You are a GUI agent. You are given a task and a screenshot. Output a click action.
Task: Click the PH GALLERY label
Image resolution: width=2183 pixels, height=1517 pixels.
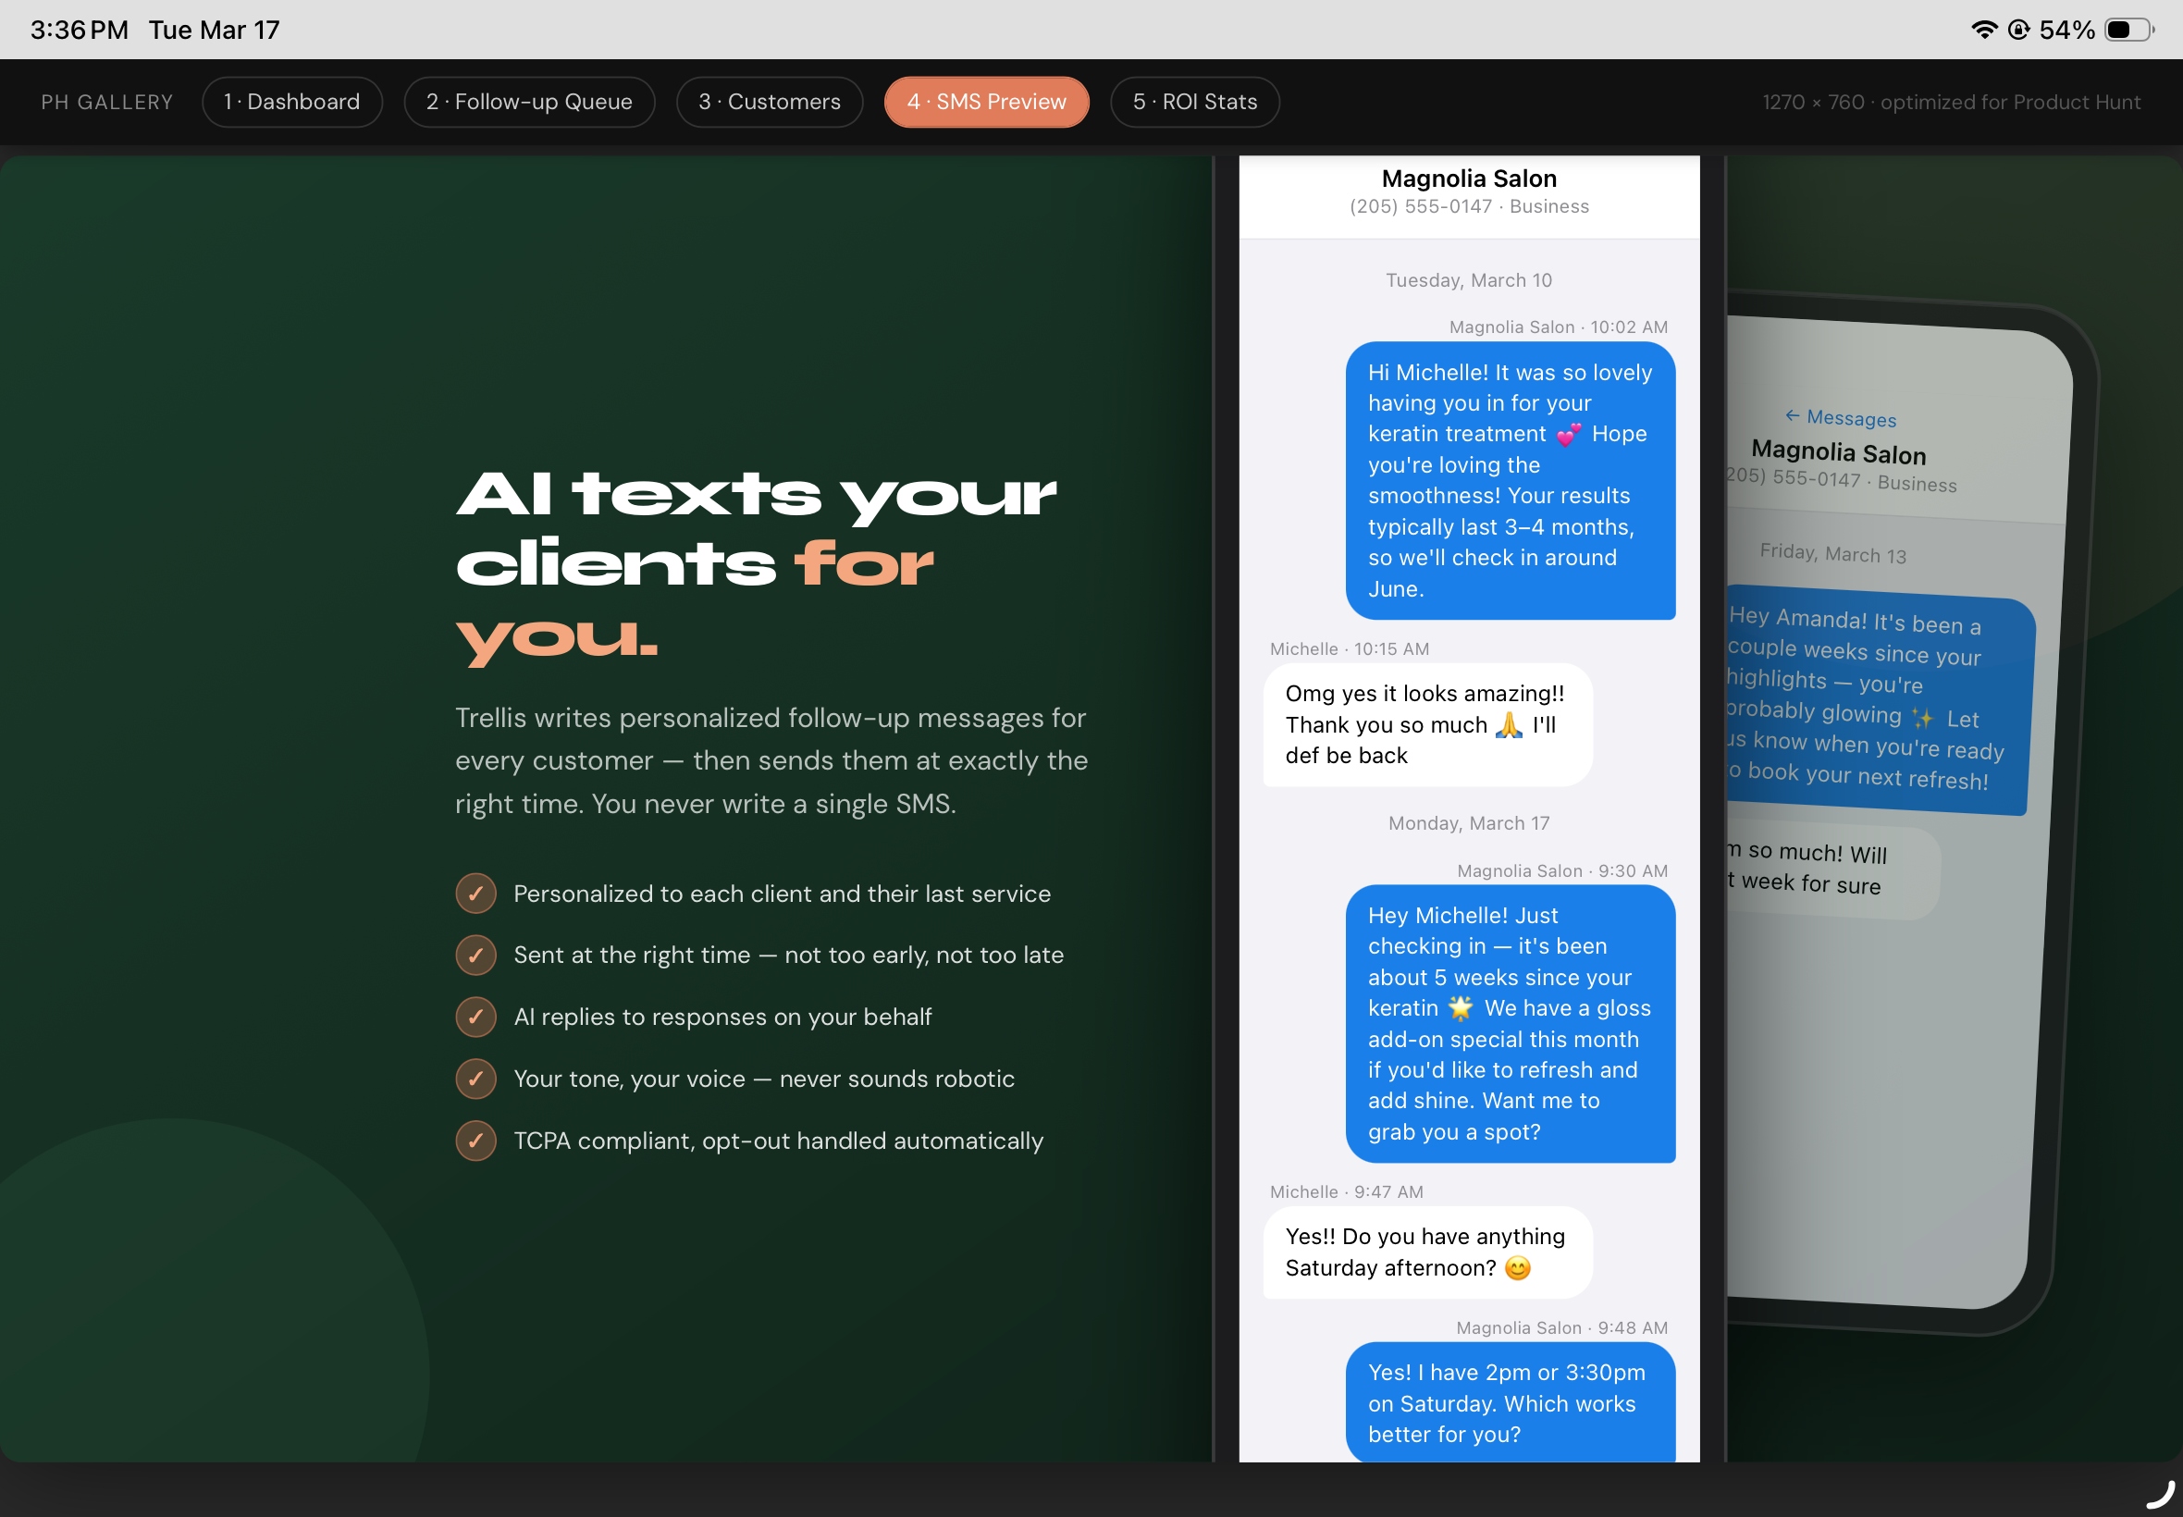(x=106, y=102)
